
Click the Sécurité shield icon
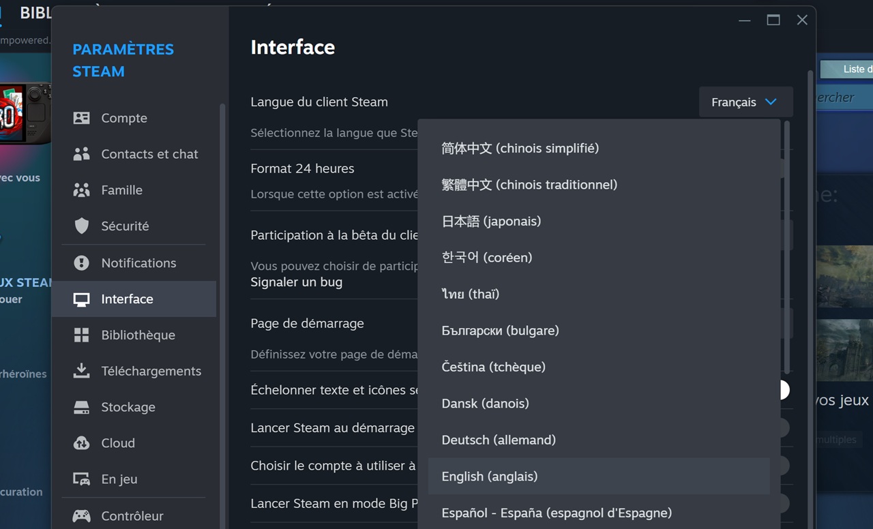click(x=81, y=226)
